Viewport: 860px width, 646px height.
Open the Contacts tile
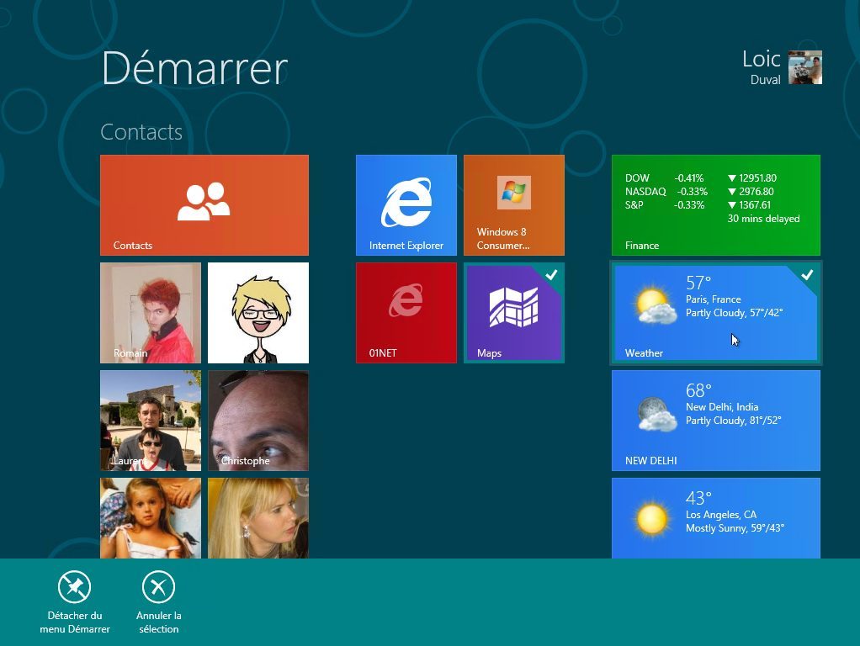[x=204, y=204]
